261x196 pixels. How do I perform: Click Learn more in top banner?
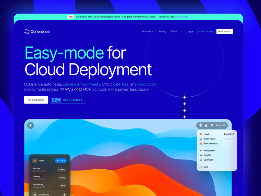pos(182,17)
